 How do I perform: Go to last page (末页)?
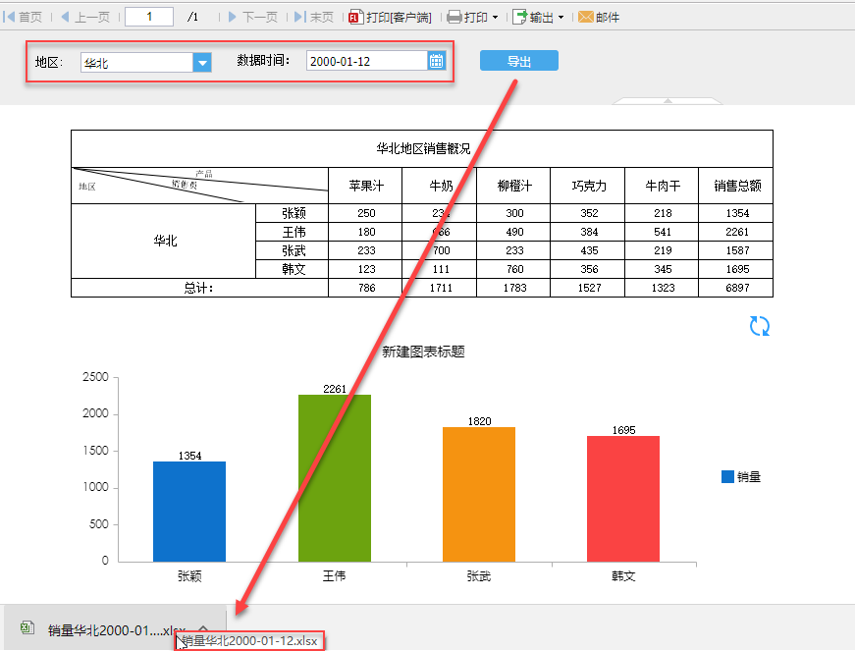(x=314, y=17)
